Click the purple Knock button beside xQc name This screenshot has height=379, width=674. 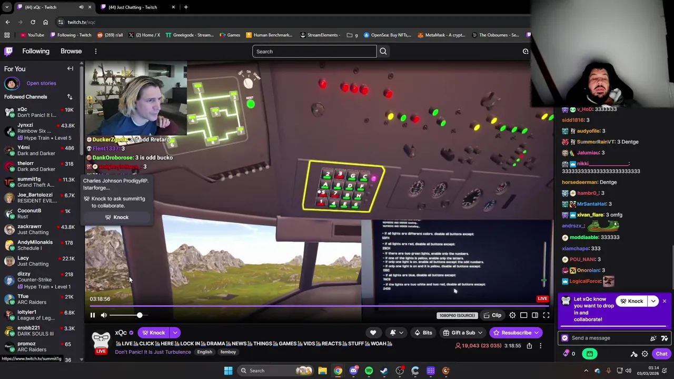pyautogui.click(x=153, y=333)
